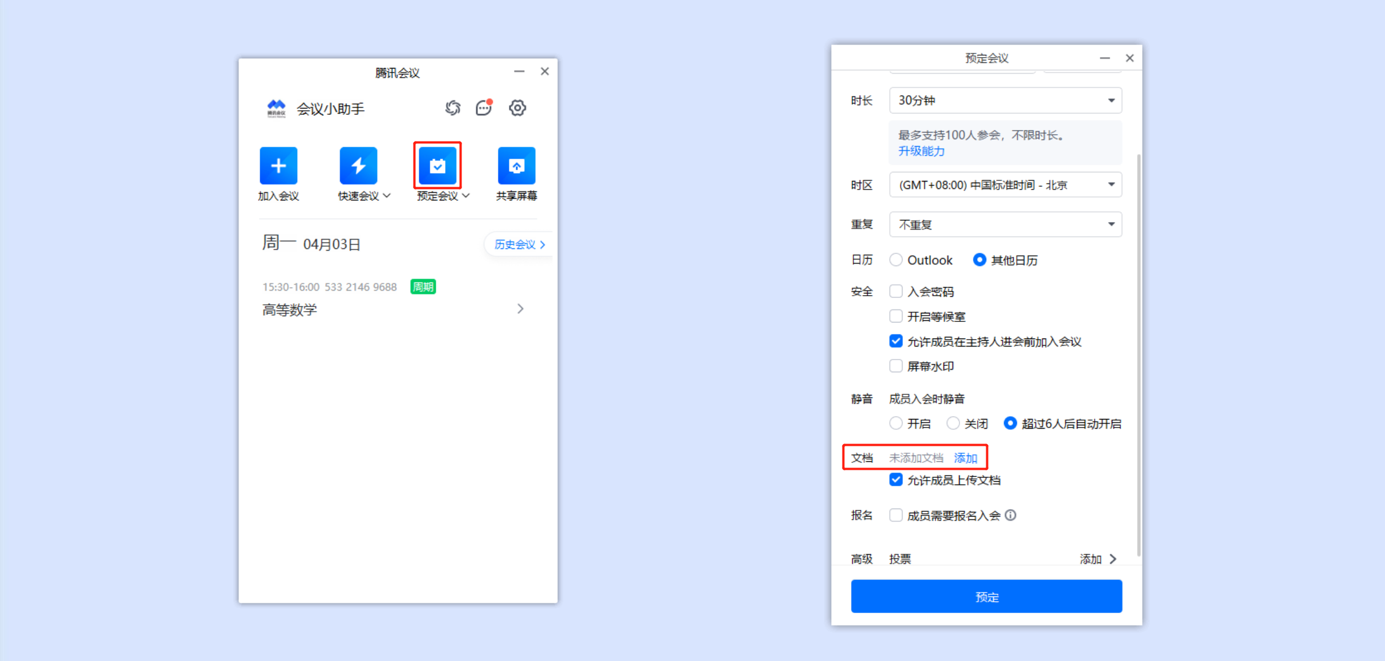Click the blue 预定 button
The width and height of the screenshot is (1385, 661).
point(986,596)
